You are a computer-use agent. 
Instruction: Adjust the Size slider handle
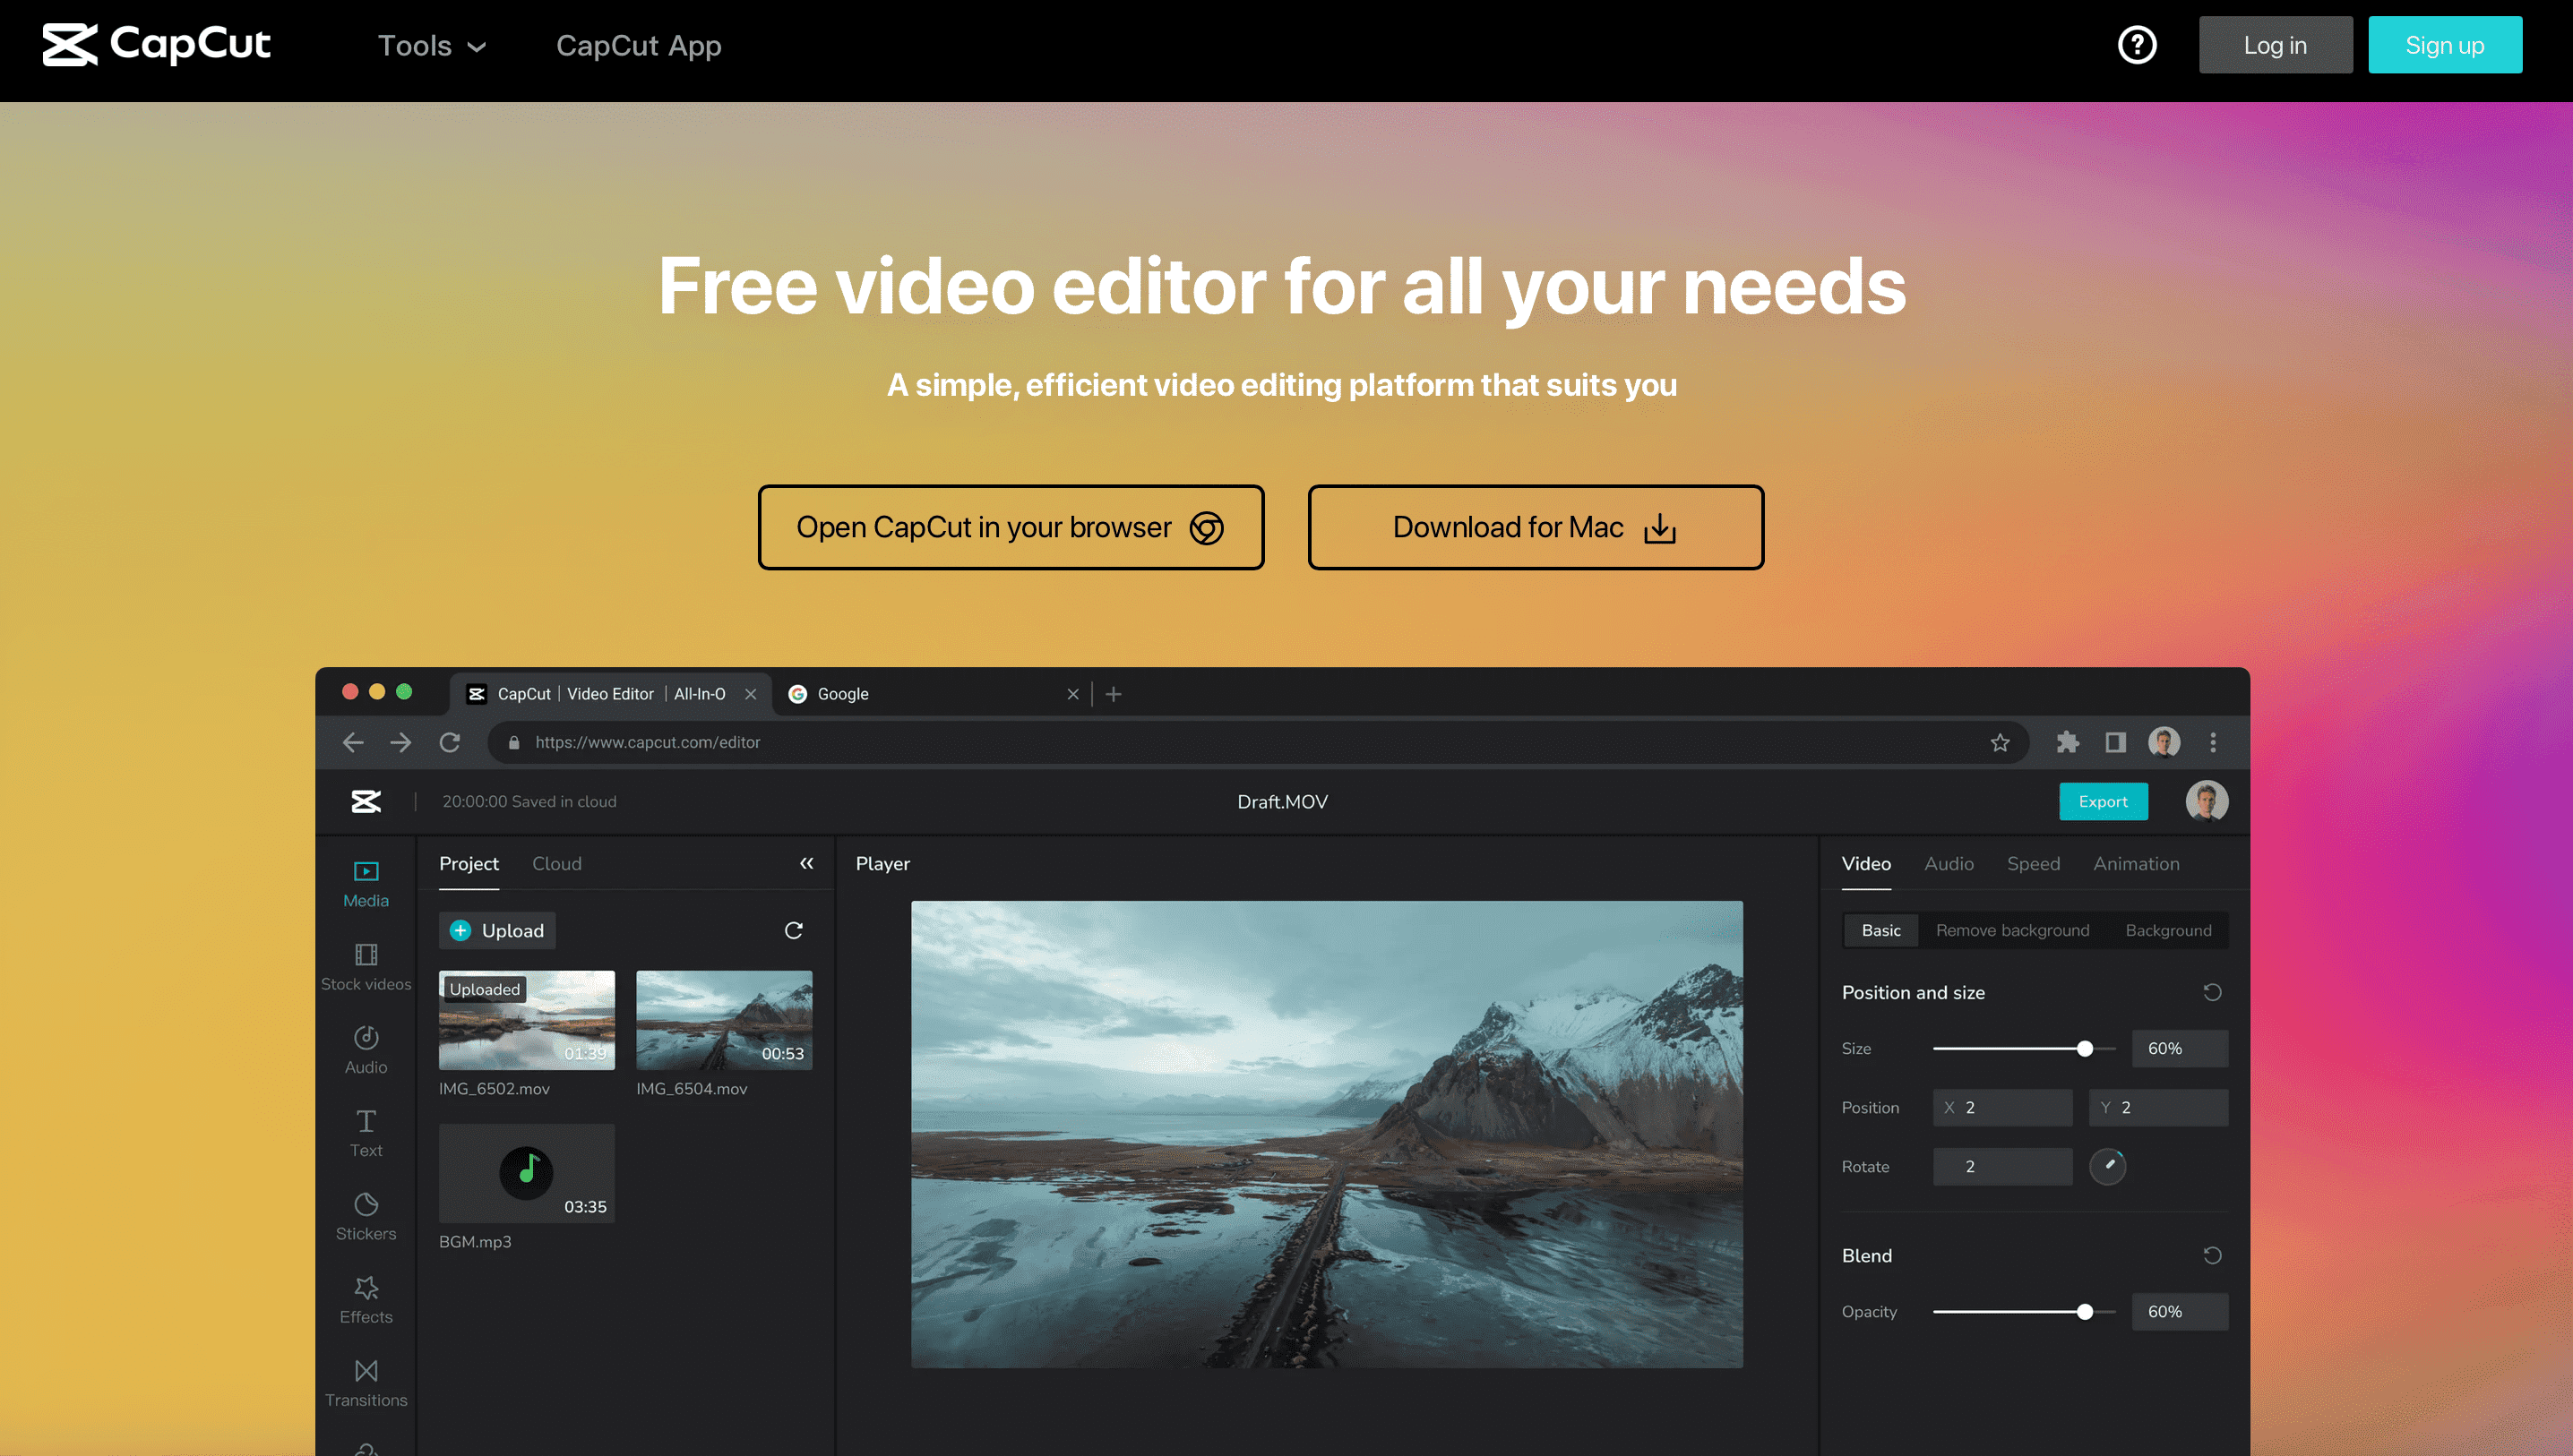(2085, 1048)
